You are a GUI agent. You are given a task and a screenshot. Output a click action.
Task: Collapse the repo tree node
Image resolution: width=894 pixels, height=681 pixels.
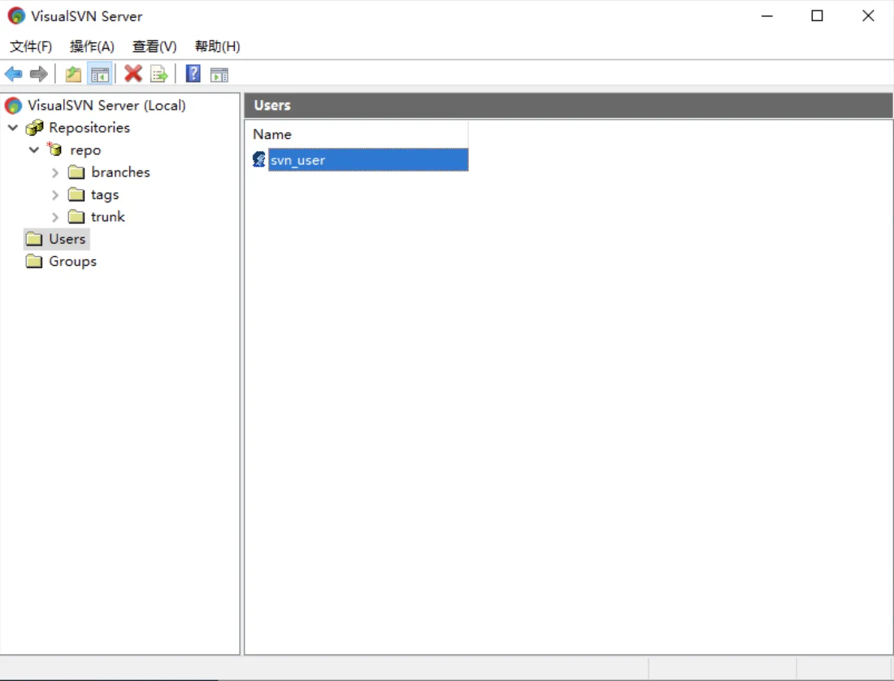[34, 150]
